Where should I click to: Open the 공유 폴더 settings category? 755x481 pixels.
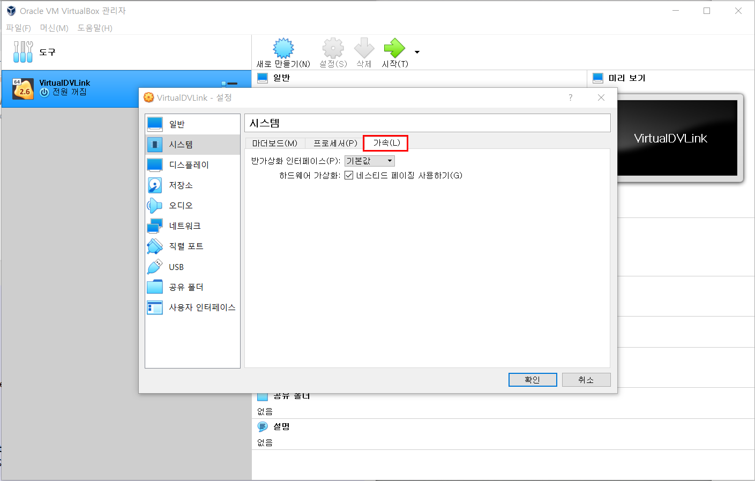point(192,287)
